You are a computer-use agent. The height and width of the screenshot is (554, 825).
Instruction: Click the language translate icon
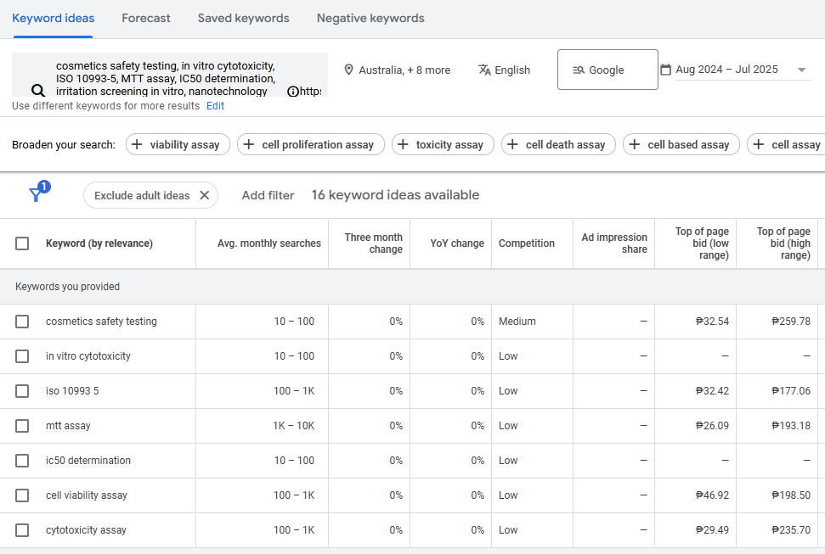tap(484, 70)
